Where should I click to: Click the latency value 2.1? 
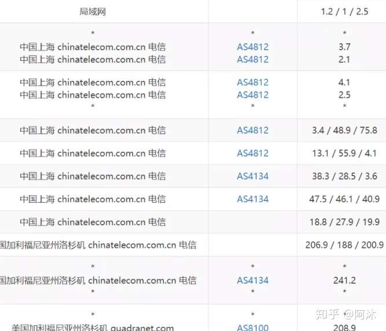point(344,59)
